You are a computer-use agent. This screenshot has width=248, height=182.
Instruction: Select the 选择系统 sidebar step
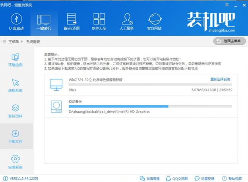click(15, 85)
